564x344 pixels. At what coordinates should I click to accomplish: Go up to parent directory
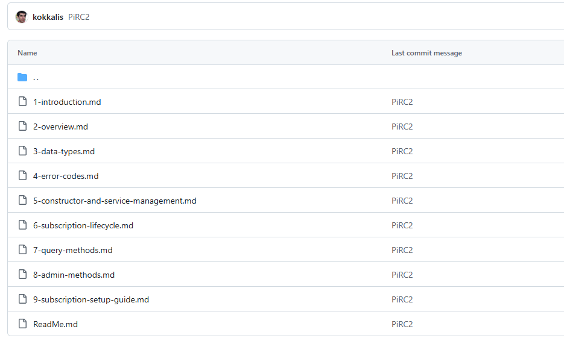coord(36,77)
